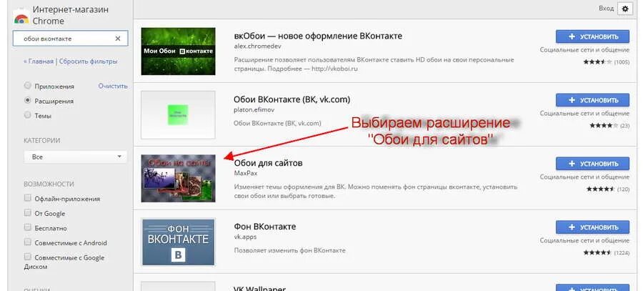Viewport: 643px width, 291px height.
Task: Install the Фон ВКонтакте extension
Action: 592,227
